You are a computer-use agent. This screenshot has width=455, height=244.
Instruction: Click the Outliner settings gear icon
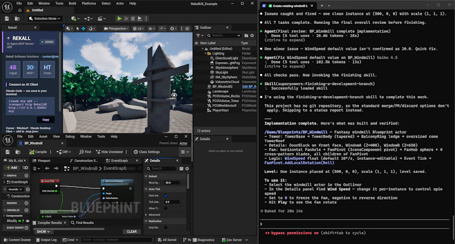pos(252,35)
